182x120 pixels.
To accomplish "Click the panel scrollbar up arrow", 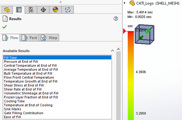I will (x=119, y=49).
